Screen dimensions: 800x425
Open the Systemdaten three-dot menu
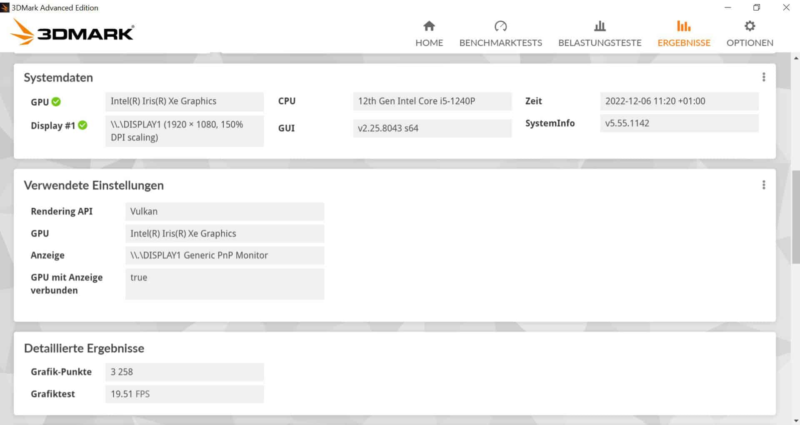(x=763, y=77)
